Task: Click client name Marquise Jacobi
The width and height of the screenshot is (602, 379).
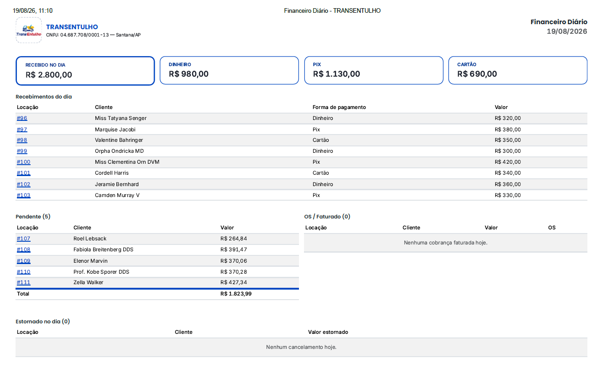Action: tap(115, 130)
